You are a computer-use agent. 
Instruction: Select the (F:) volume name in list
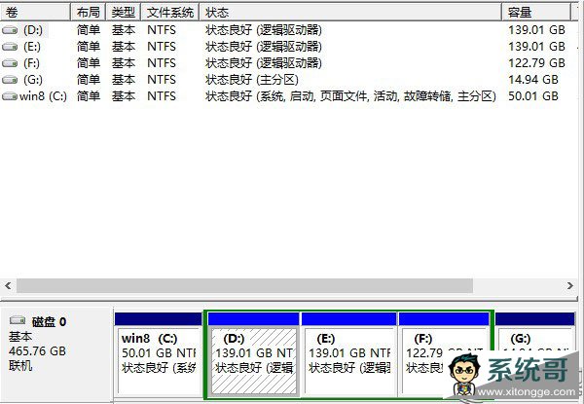(31, 63)
